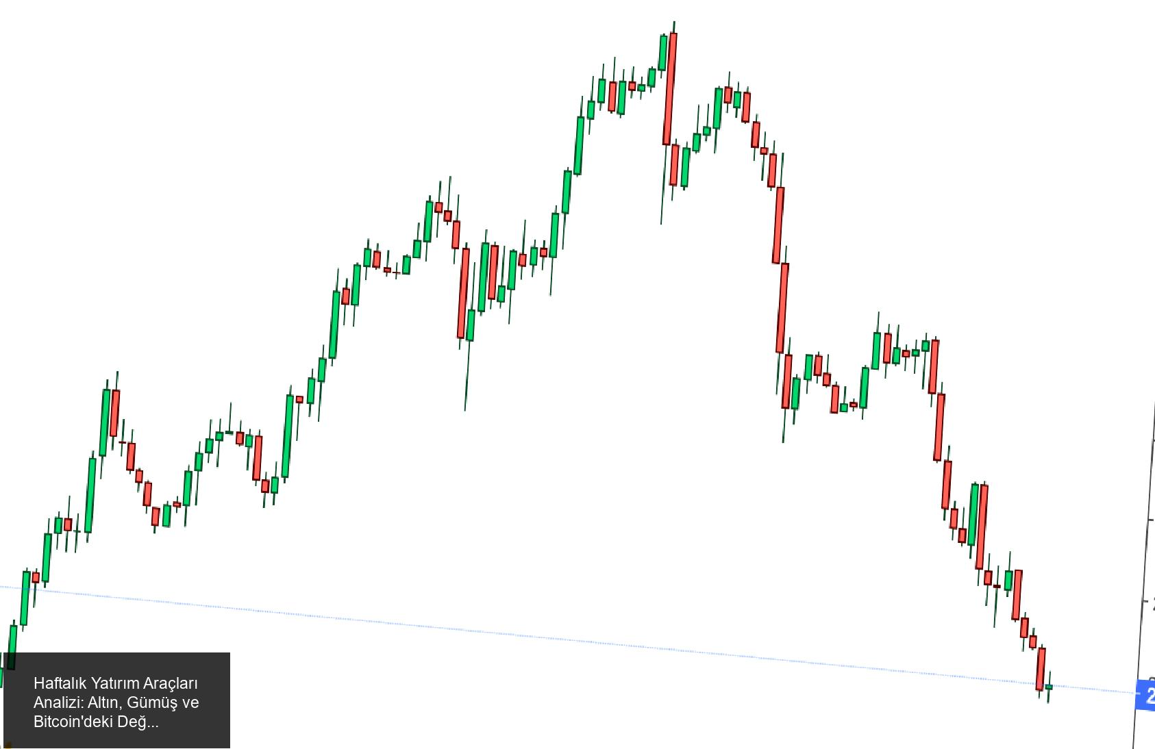The height and width of the screenshot is (749, 1155).
Task: Select the green candle just left of the peak red candle
Action: click(663, 52)
